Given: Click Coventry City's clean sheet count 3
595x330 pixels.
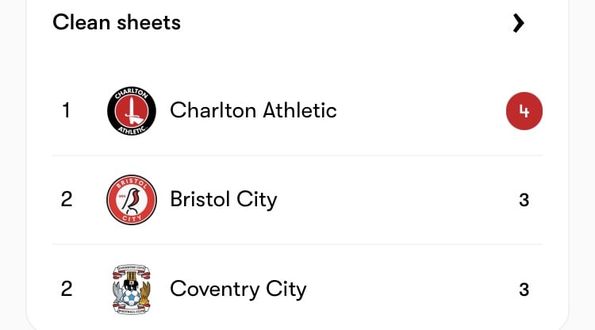Looking at the screenshot, I should coord(524,290).
